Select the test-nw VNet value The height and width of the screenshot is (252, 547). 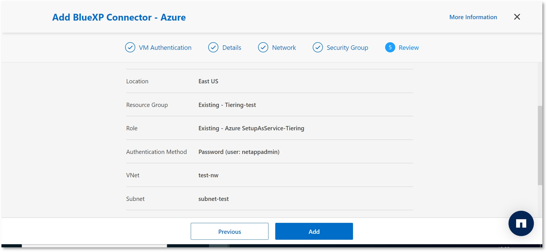208,175
